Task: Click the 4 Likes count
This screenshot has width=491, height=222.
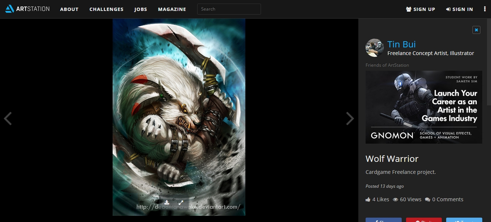Action: pos(381,200)
